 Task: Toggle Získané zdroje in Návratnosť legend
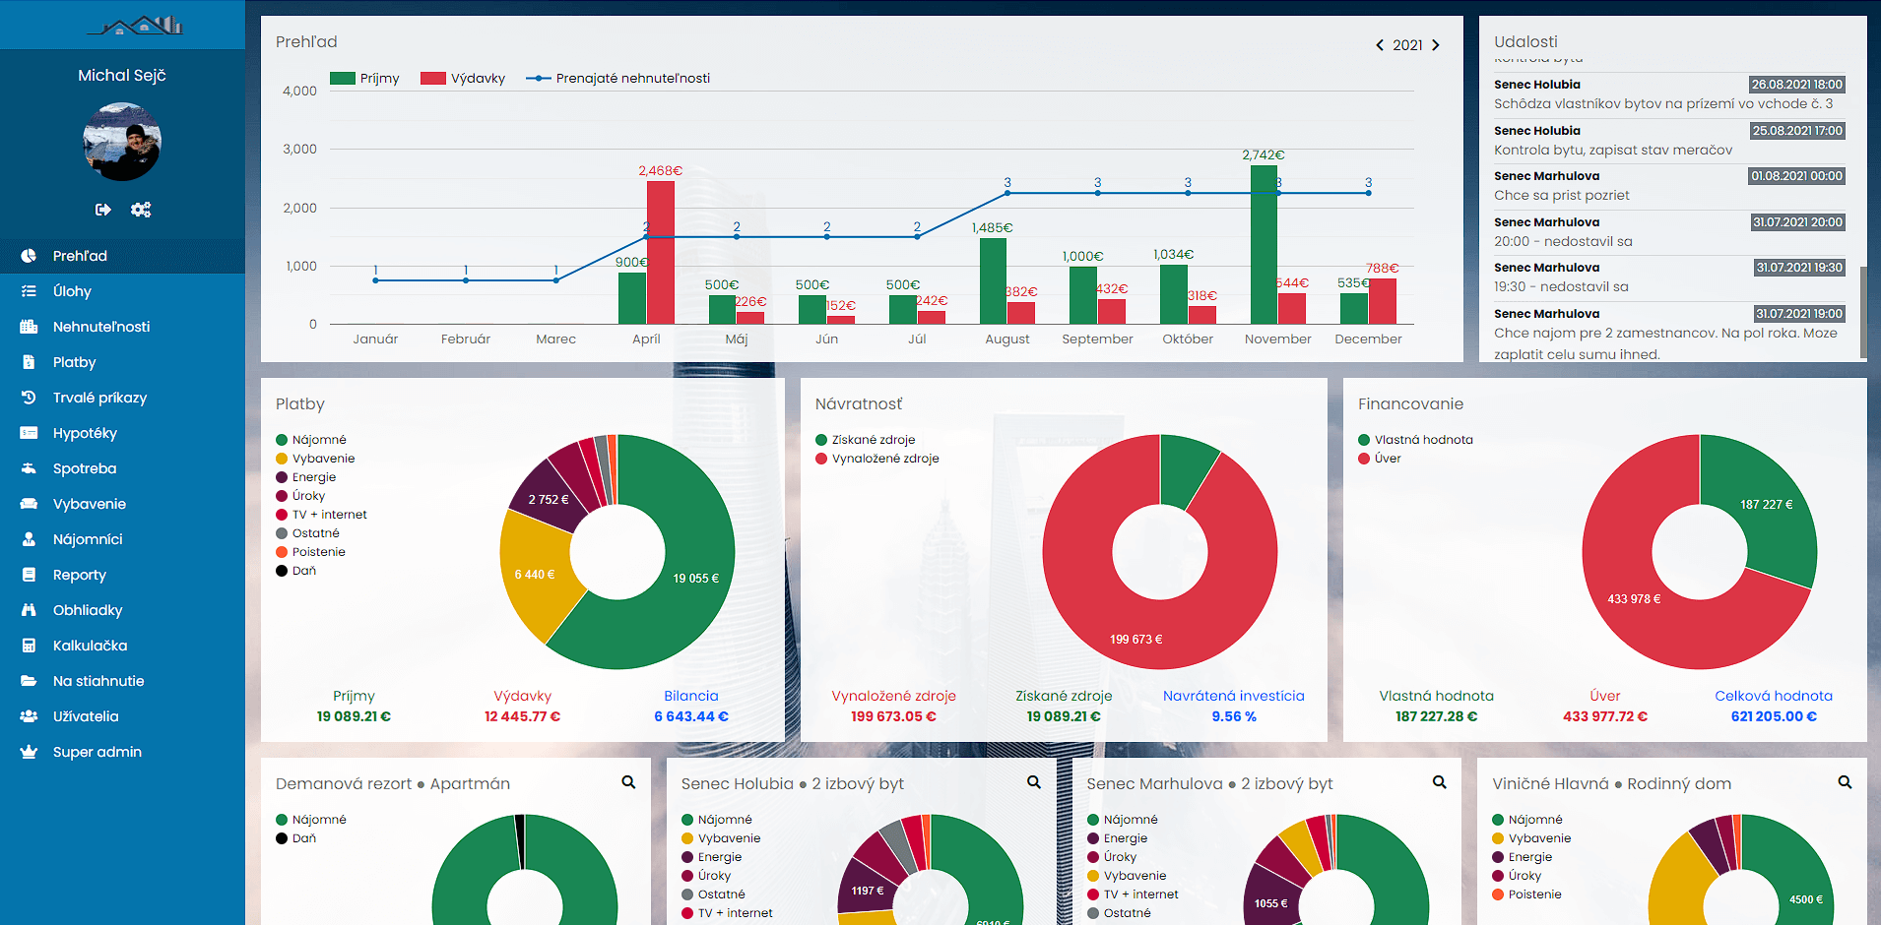(866, 440)
